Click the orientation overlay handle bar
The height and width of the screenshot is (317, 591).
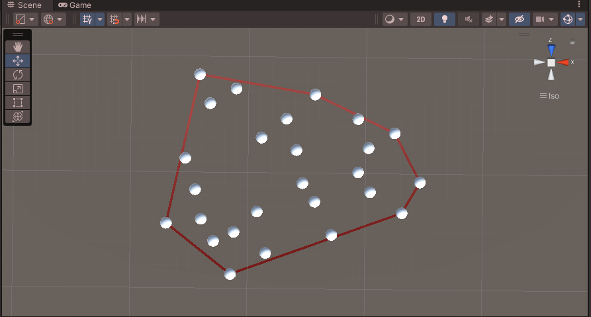(524, 34)
